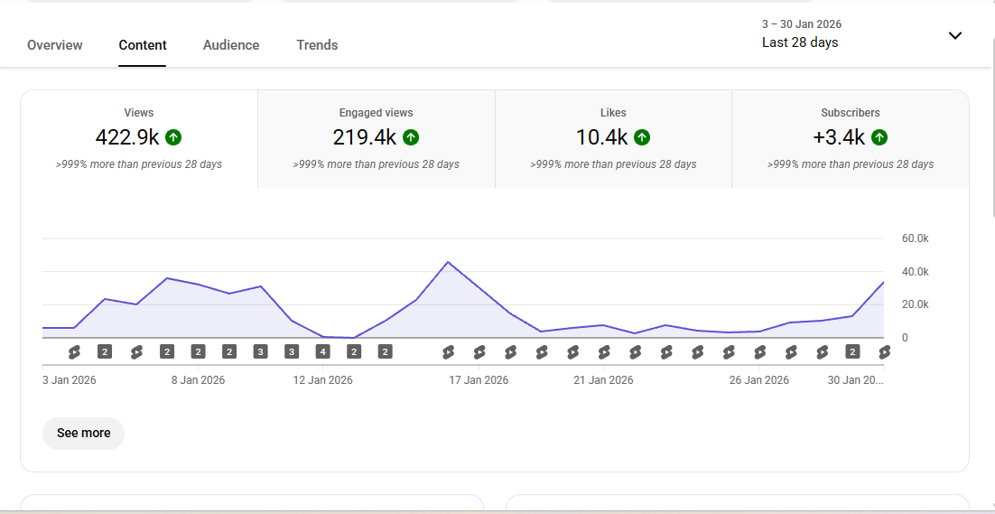Click the green arrow beside Likes 10.4k
Viewport: 995px width, 514px height.
tap(642, 137)
